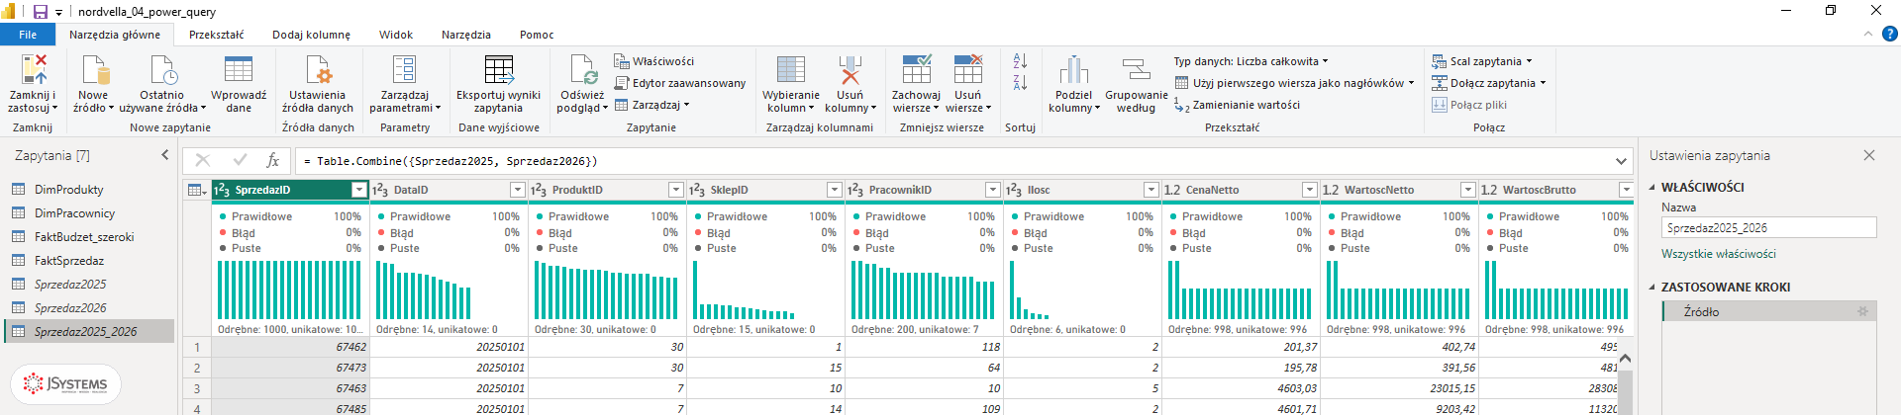Open CenaNetto column filter dropdown
The image size is (1901, 415).
tap(1309, 190)
